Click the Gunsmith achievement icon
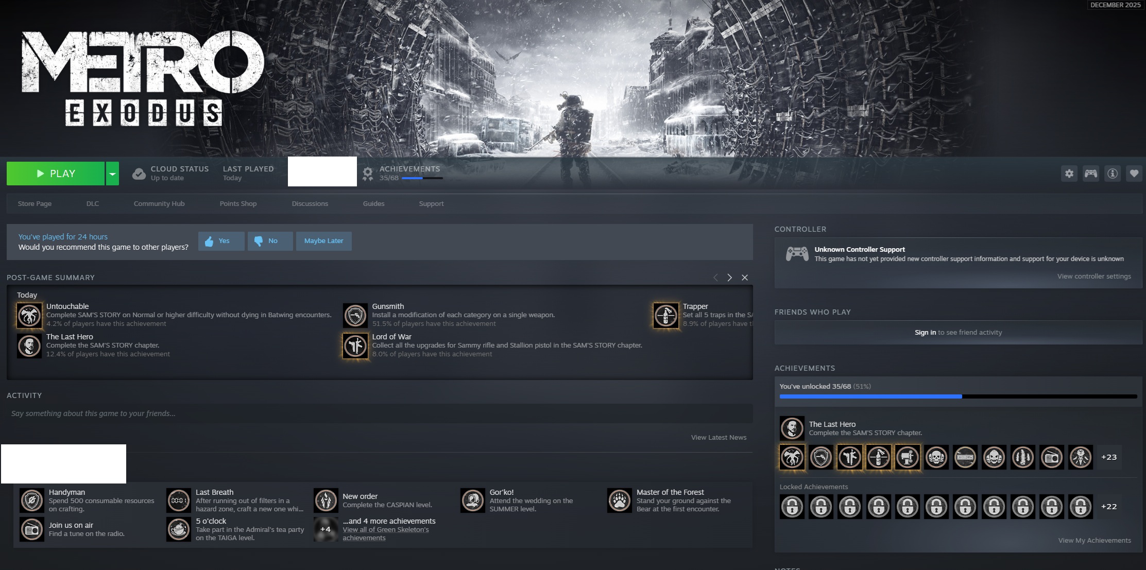 pos(355,315)
